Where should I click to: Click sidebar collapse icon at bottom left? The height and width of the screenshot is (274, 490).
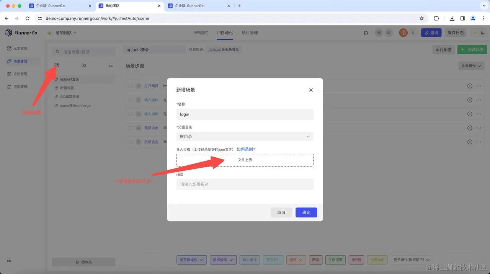9,260
